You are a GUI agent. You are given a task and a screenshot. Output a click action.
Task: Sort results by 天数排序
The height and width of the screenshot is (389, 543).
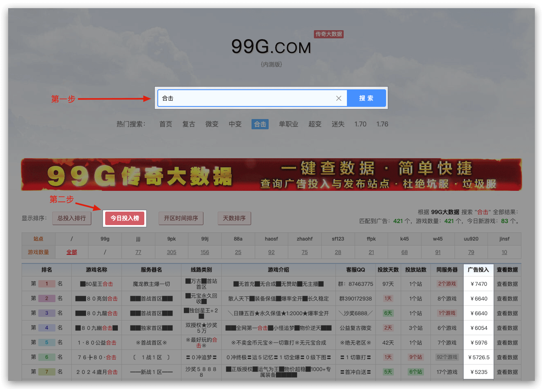point(234,218)
